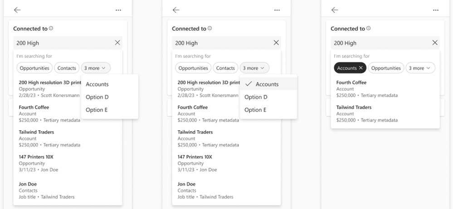Click the back arrow in the third panel

335,10
